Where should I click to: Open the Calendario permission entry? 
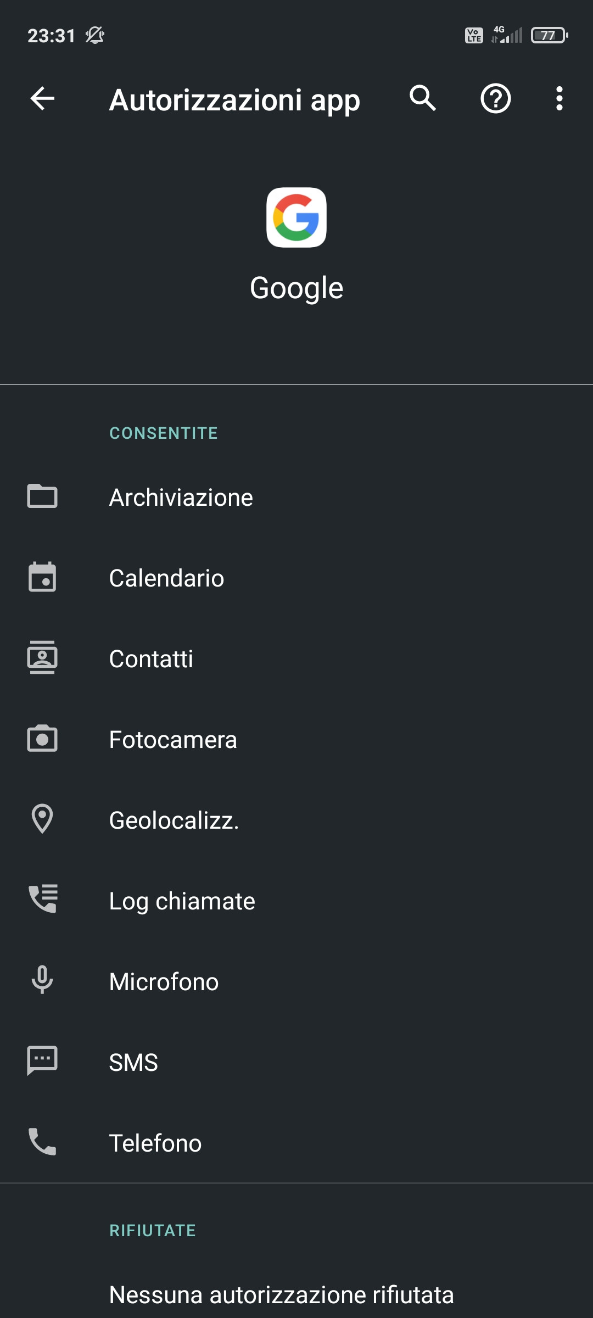coord(166,578)
